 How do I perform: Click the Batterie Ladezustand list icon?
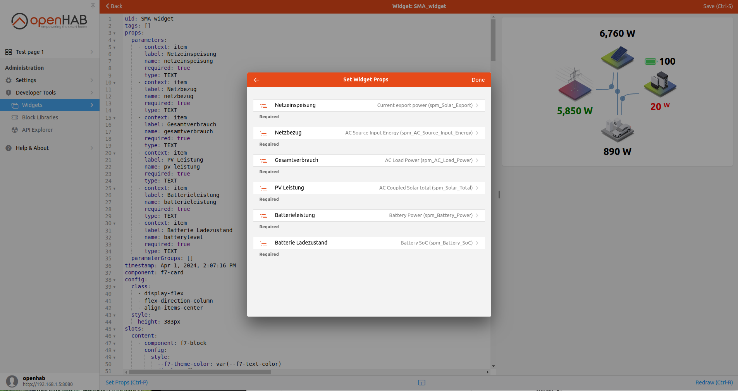[263, 243]
